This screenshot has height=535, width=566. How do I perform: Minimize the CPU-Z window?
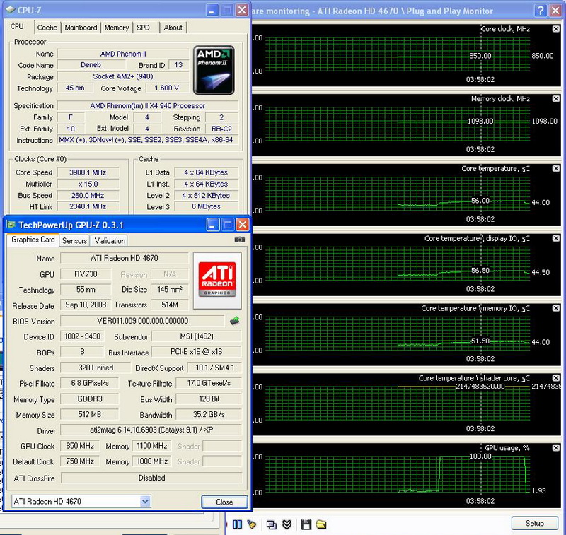point(212,10)
